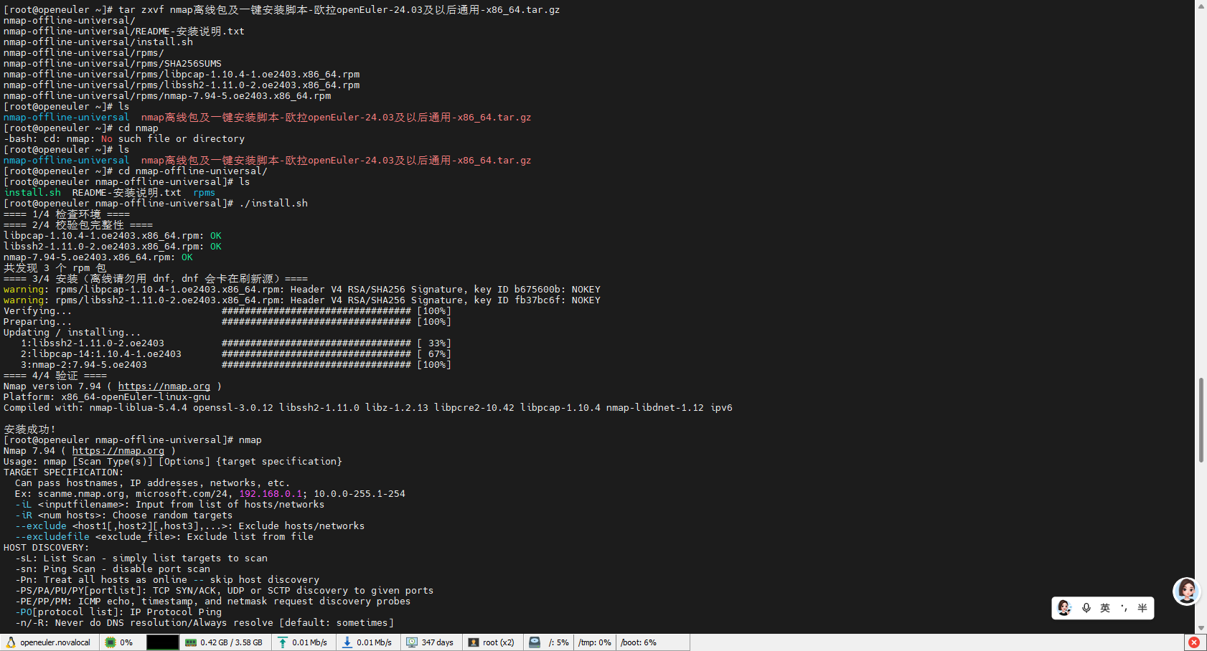1207x651 pixels.
Task: Click the 'HOST DISCOVERY:' heading line
Action: [x=47, y=548]
